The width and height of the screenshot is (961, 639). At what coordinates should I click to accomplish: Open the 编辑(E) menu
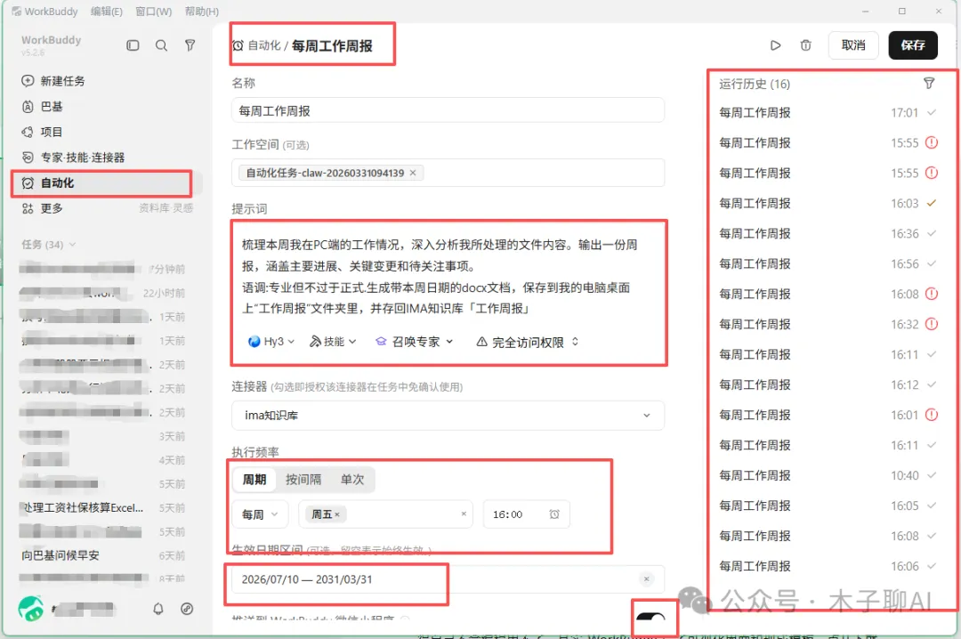(107, 11)
